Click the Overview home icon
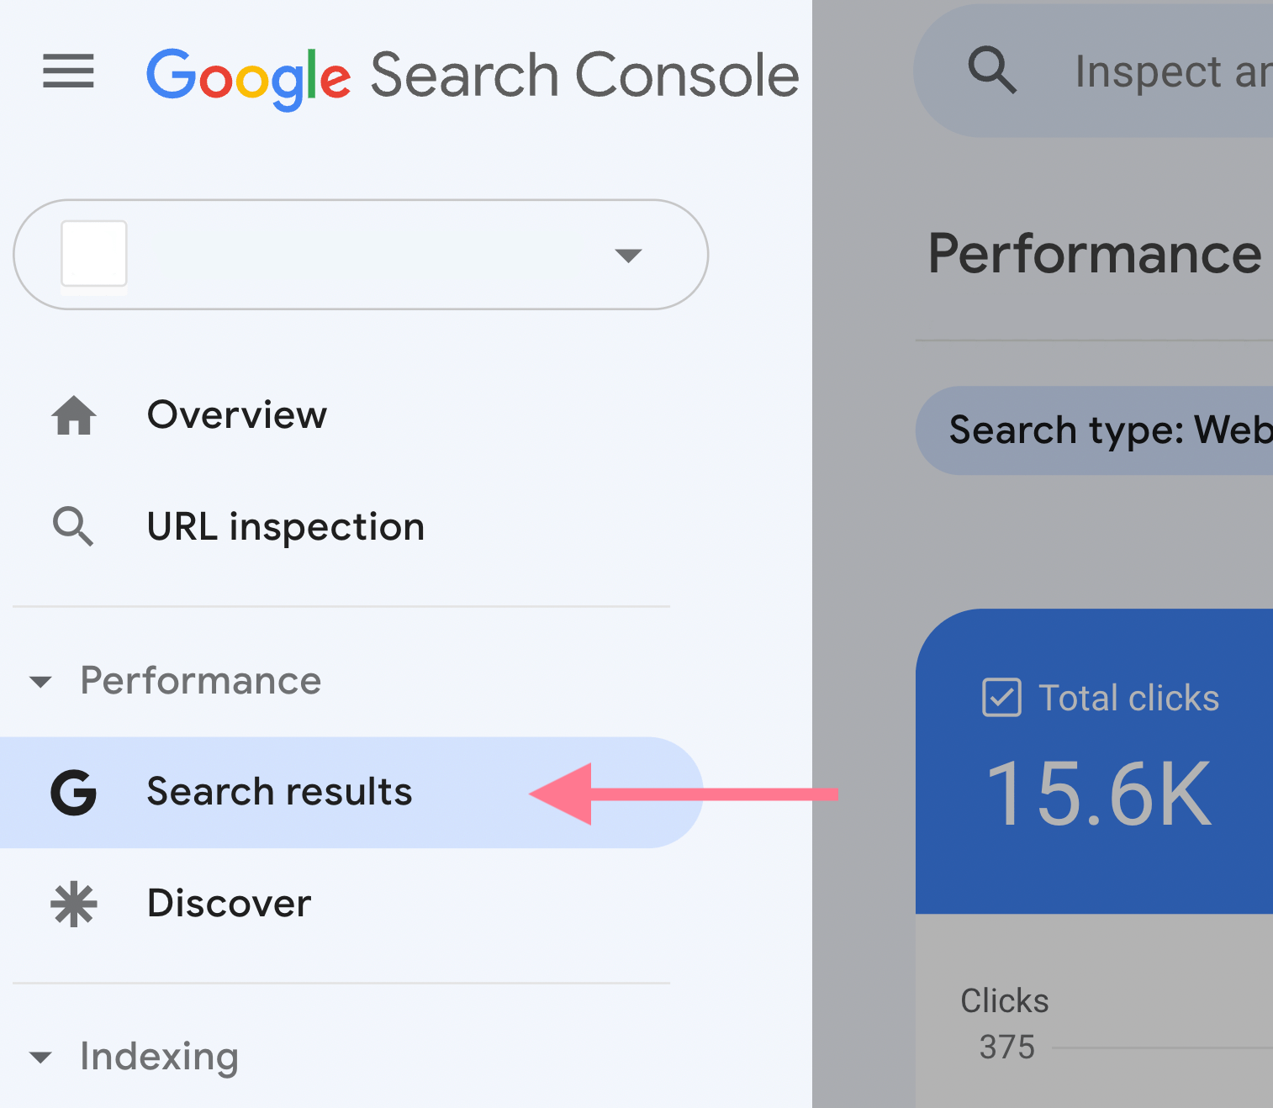The width and height of the screenshot is (1273, 1108). pyautogui.click(x=74, y=414)
